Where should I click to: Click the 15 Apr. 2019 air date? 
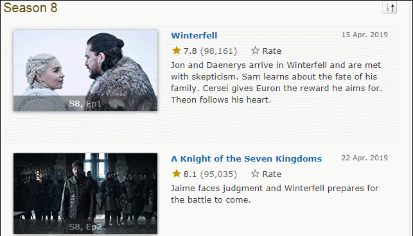[365, 35]
